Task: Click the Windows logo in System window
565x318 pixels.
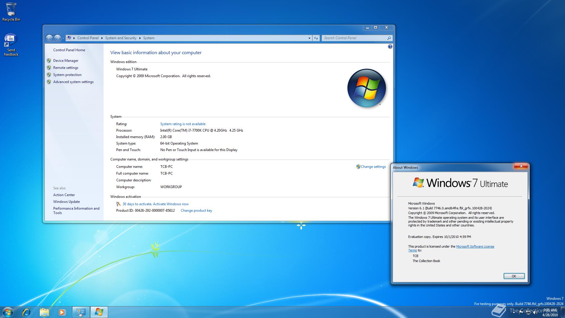Action: [x=366, y=88]
